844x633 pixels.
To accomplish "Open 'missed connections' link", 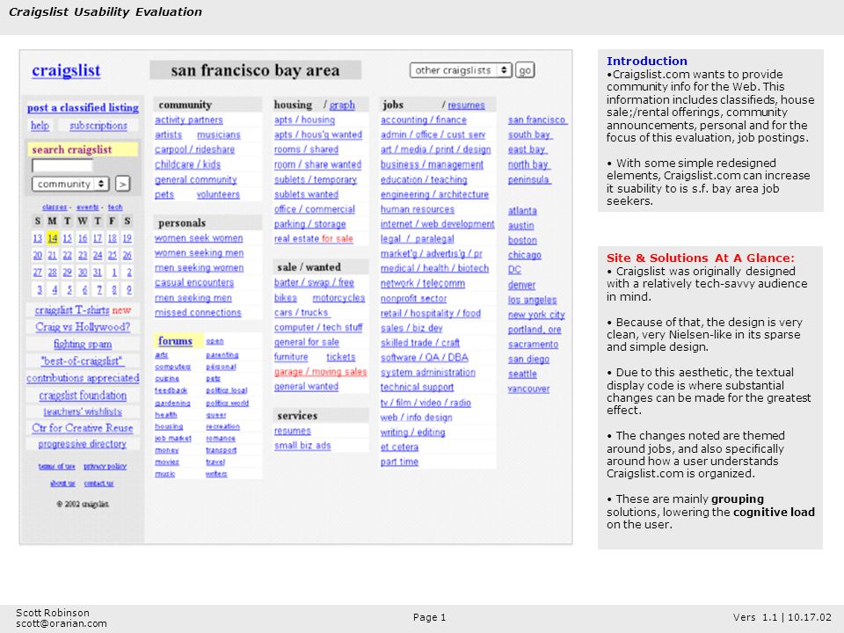I will (198, 313).
